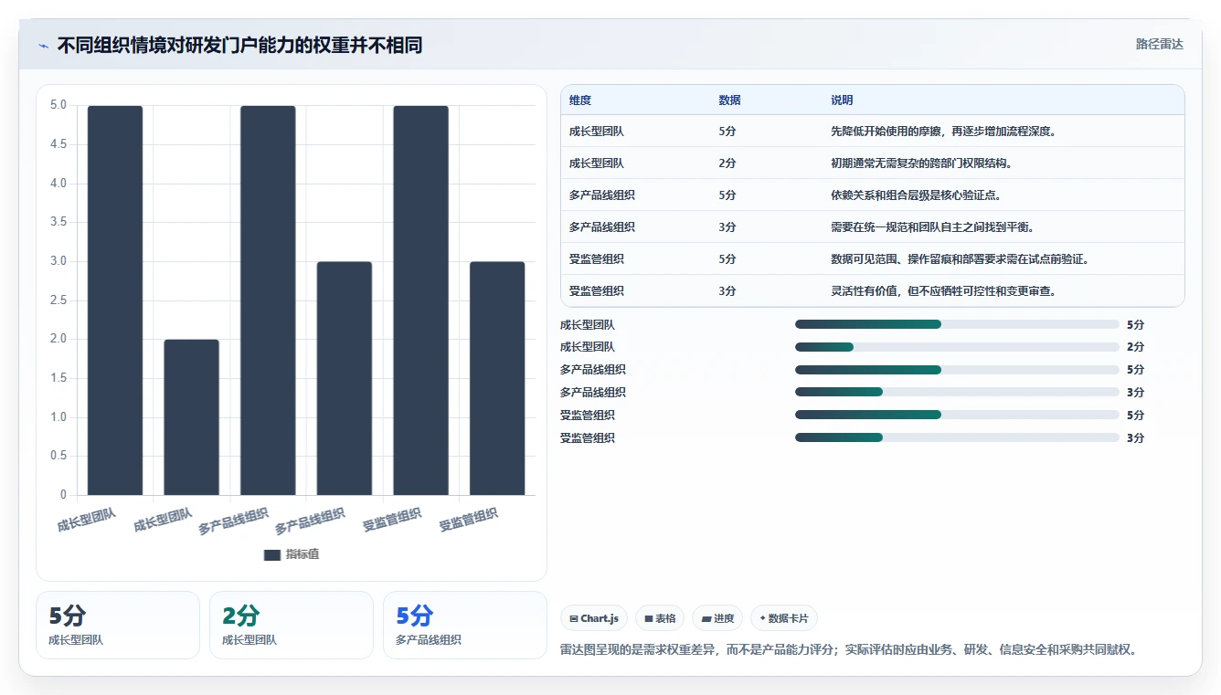
Task: Select the 表格 chip
Action: [660, 618]
